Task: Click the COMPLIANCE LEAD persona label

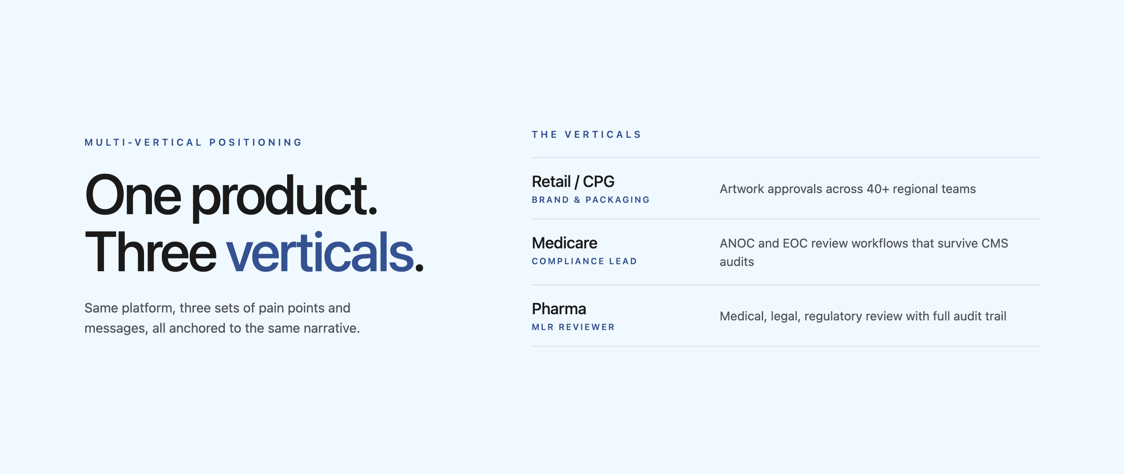Action: pyautogui.click(x=584, y=262)
